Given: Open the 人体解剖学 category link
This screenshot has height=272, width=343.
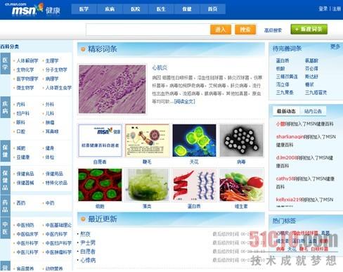Looking at the screenshot, I should click(x=27, y=60).
